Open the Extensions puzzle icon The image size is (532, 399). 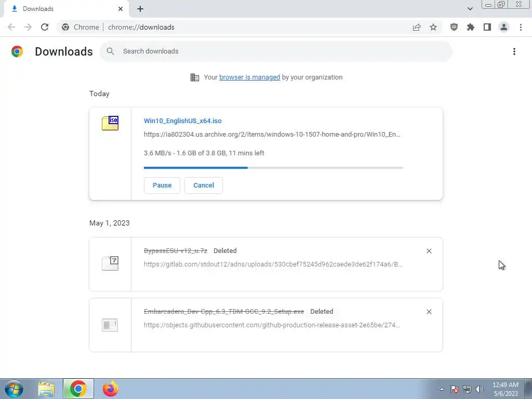[x=470, y=27]
